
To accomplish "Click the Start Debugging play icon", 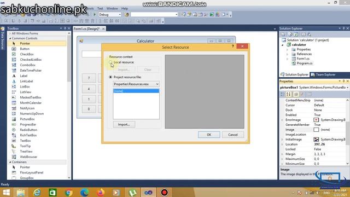I will tap(95, 15).
